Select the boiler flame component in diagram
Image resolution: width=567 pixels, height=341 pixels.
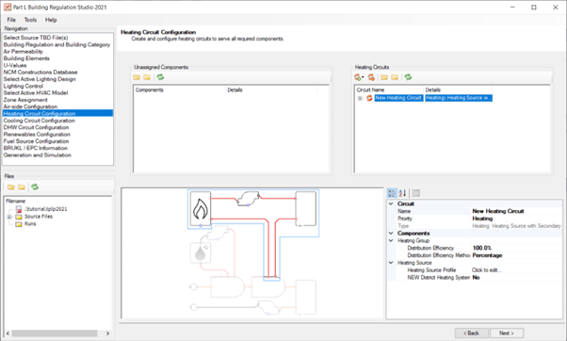tap(201, 209)
